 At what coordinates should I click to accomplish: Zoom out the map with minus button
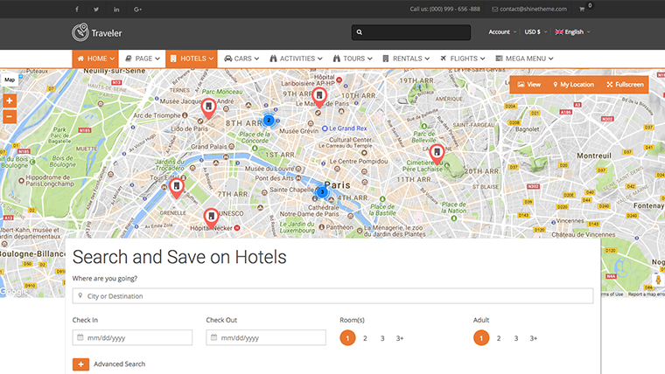pos(10,116)
